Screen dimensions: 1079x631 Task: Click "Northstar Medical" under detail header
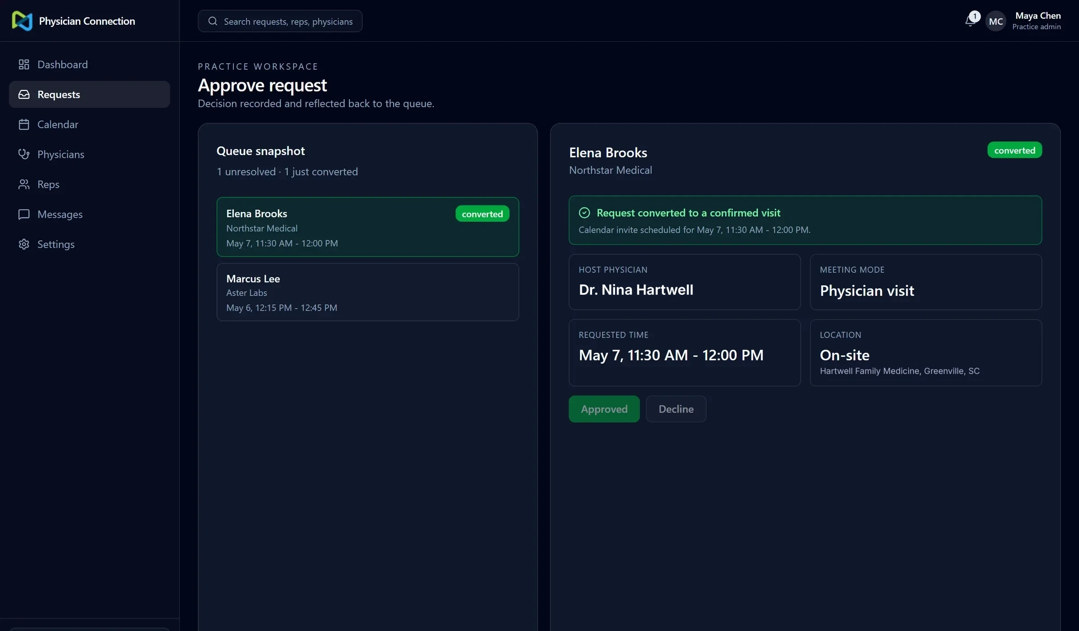click(x=610, y=170)
